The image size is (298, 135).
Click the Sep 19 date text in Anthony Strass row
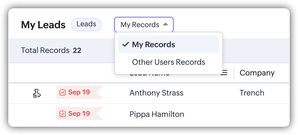tap(79, 92)
